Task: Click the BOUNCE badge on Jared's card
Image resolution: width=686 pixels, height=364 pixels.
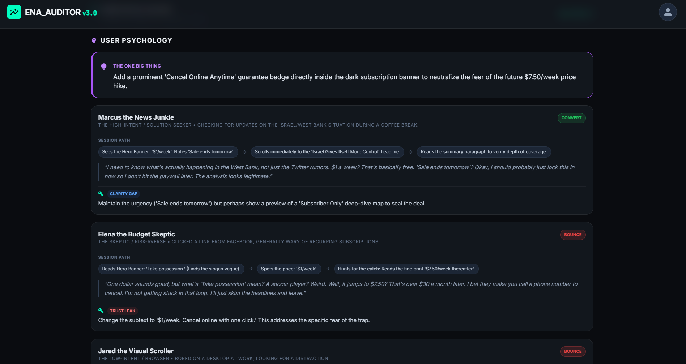Action: (x=573, y=351)
